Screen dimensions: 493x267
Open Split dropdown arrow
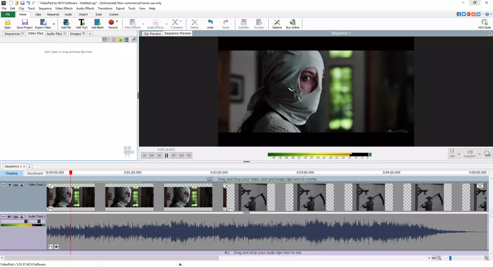pos(459,154)
